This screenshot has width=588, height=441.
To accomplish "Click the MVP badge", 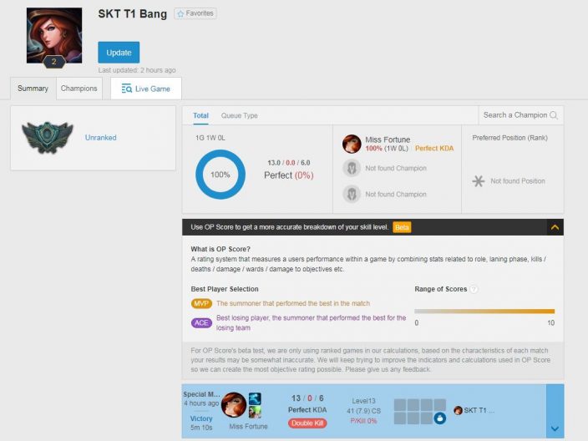I will 201,303.
